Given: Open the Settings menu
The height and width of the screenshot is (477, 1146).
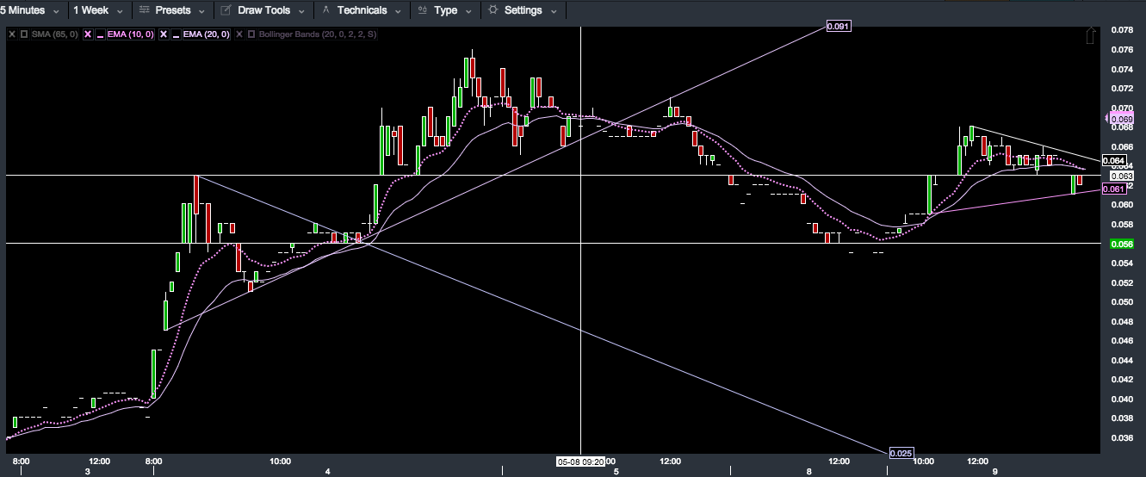Looking at the screenshot, I should tap(522, 10).
